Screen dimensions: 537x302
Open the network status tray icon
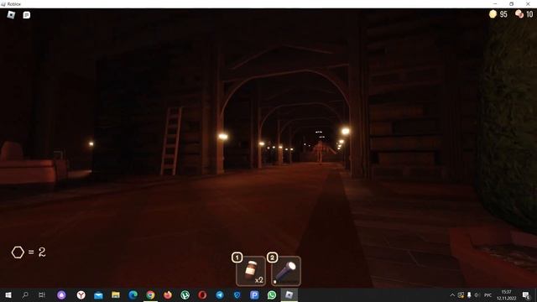tap(461, 294)
